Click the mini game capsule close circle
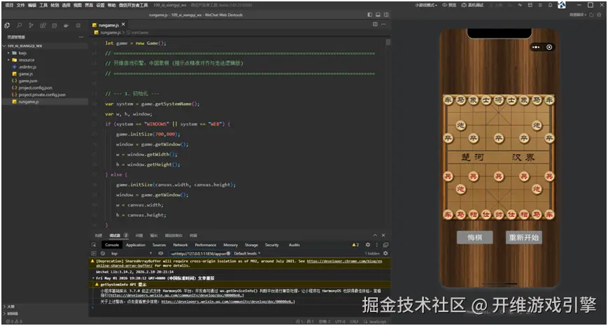The image size is (608, 326). click(549, 48)
